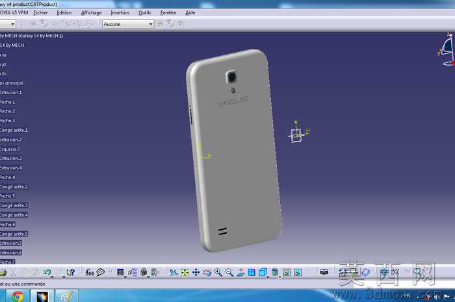Open the Paint taskbar button
This screenshot has height=302, width=455.
point(66,297)
